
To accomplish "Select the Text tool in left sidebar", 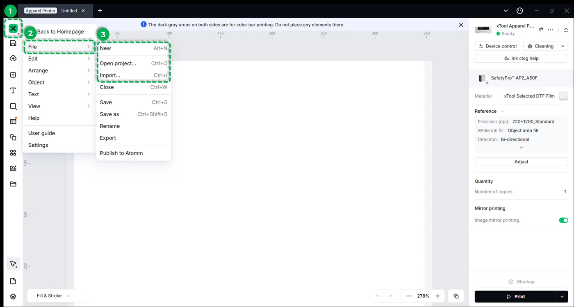I will [13, 91].
